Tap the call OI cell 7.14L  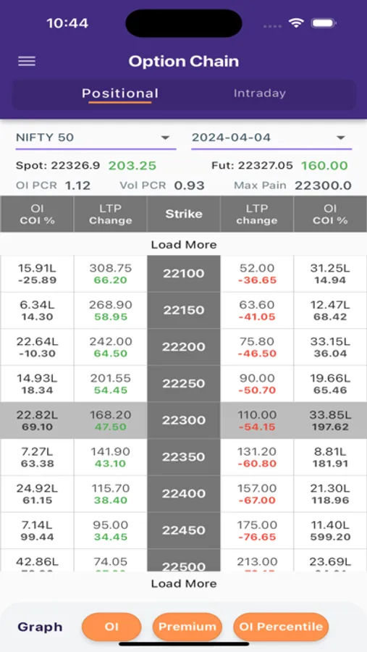[37, 530]
